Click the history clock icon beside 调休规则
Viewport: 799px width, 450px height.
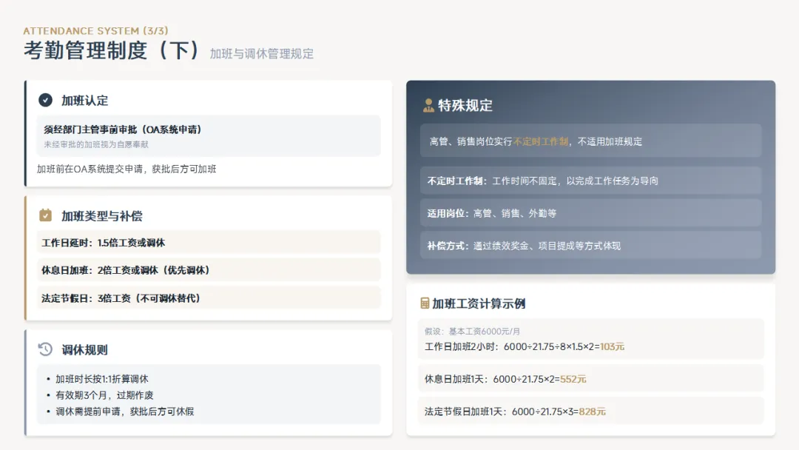pos(45,349)
